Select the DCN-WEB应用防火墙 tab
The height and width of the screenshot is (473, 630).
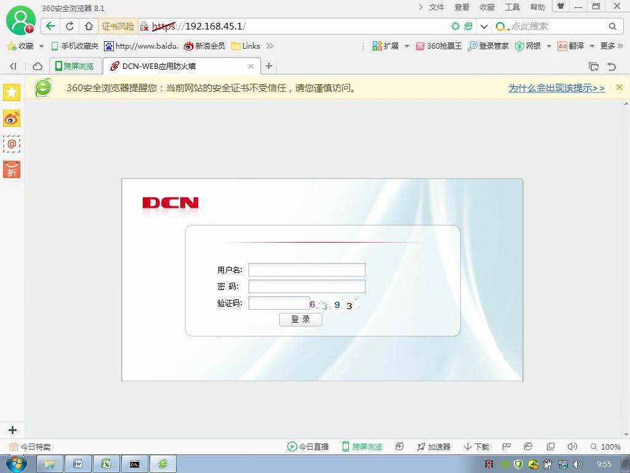coord(181,67)
